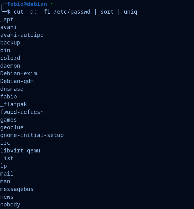The height and width of the screenshot is (209, 194).
Task: Click the Debian-exim output line
Action: (x=19, y=73)
